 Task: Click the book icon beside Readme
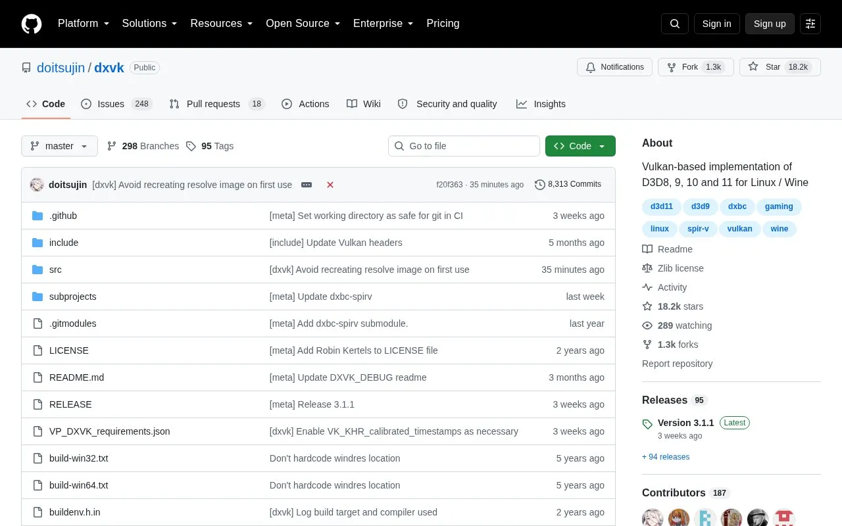click(647, 249)
